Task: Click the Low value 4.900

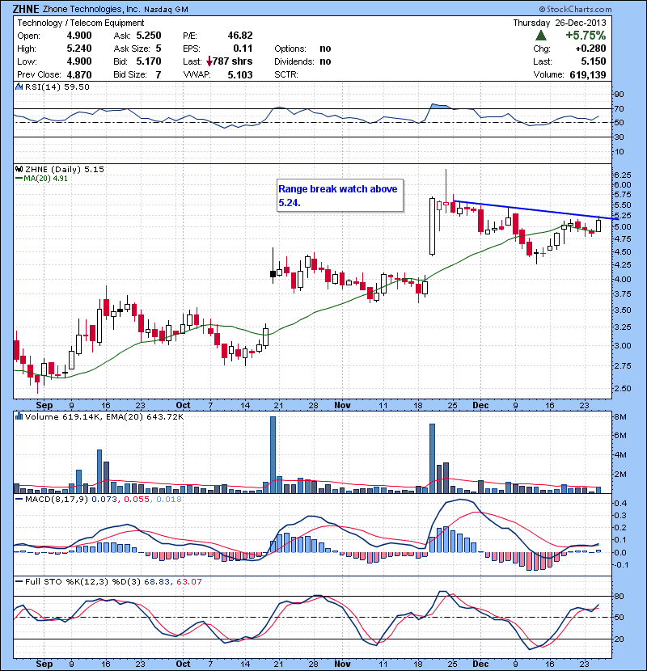Action: click(x=79, y=61)
